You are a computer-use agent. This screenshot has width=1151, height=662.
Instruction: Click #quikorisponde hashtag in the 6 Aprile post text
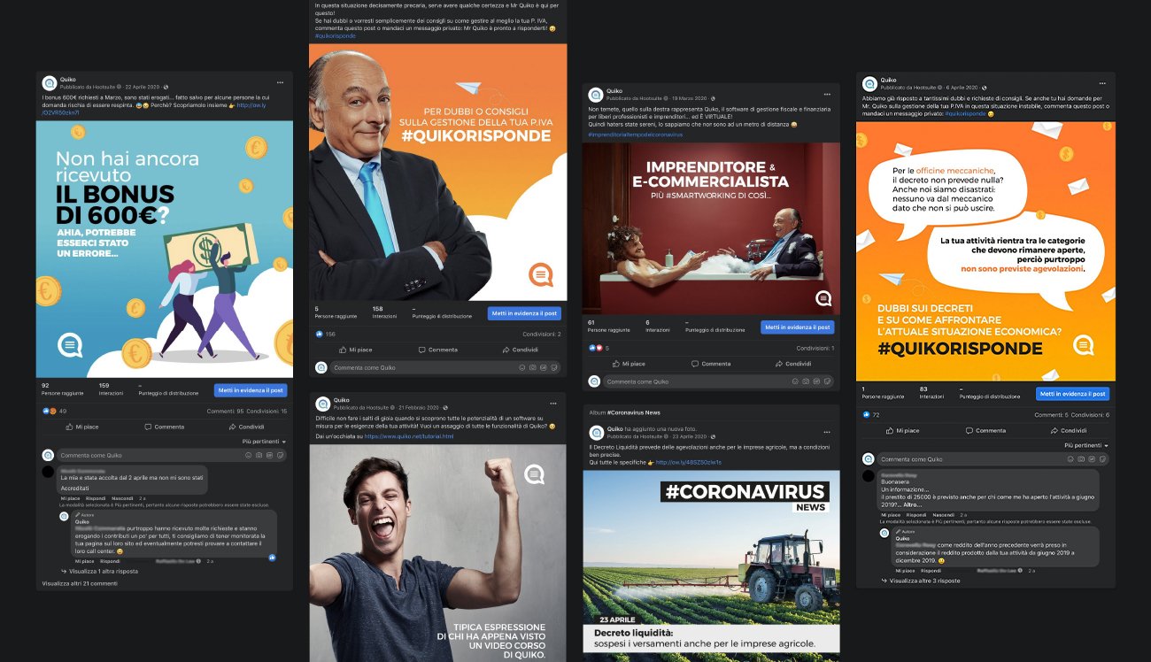tap(965, 114)
